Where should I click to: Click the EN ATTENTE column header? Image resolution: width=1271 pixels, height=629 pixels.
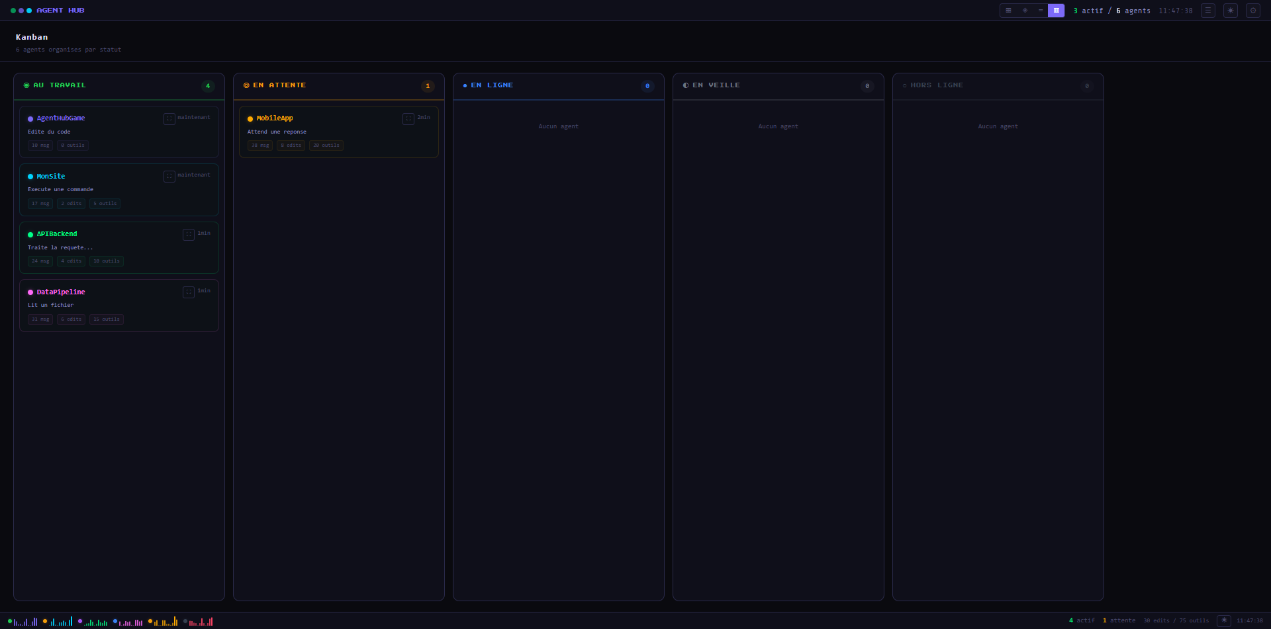point(339,87)
